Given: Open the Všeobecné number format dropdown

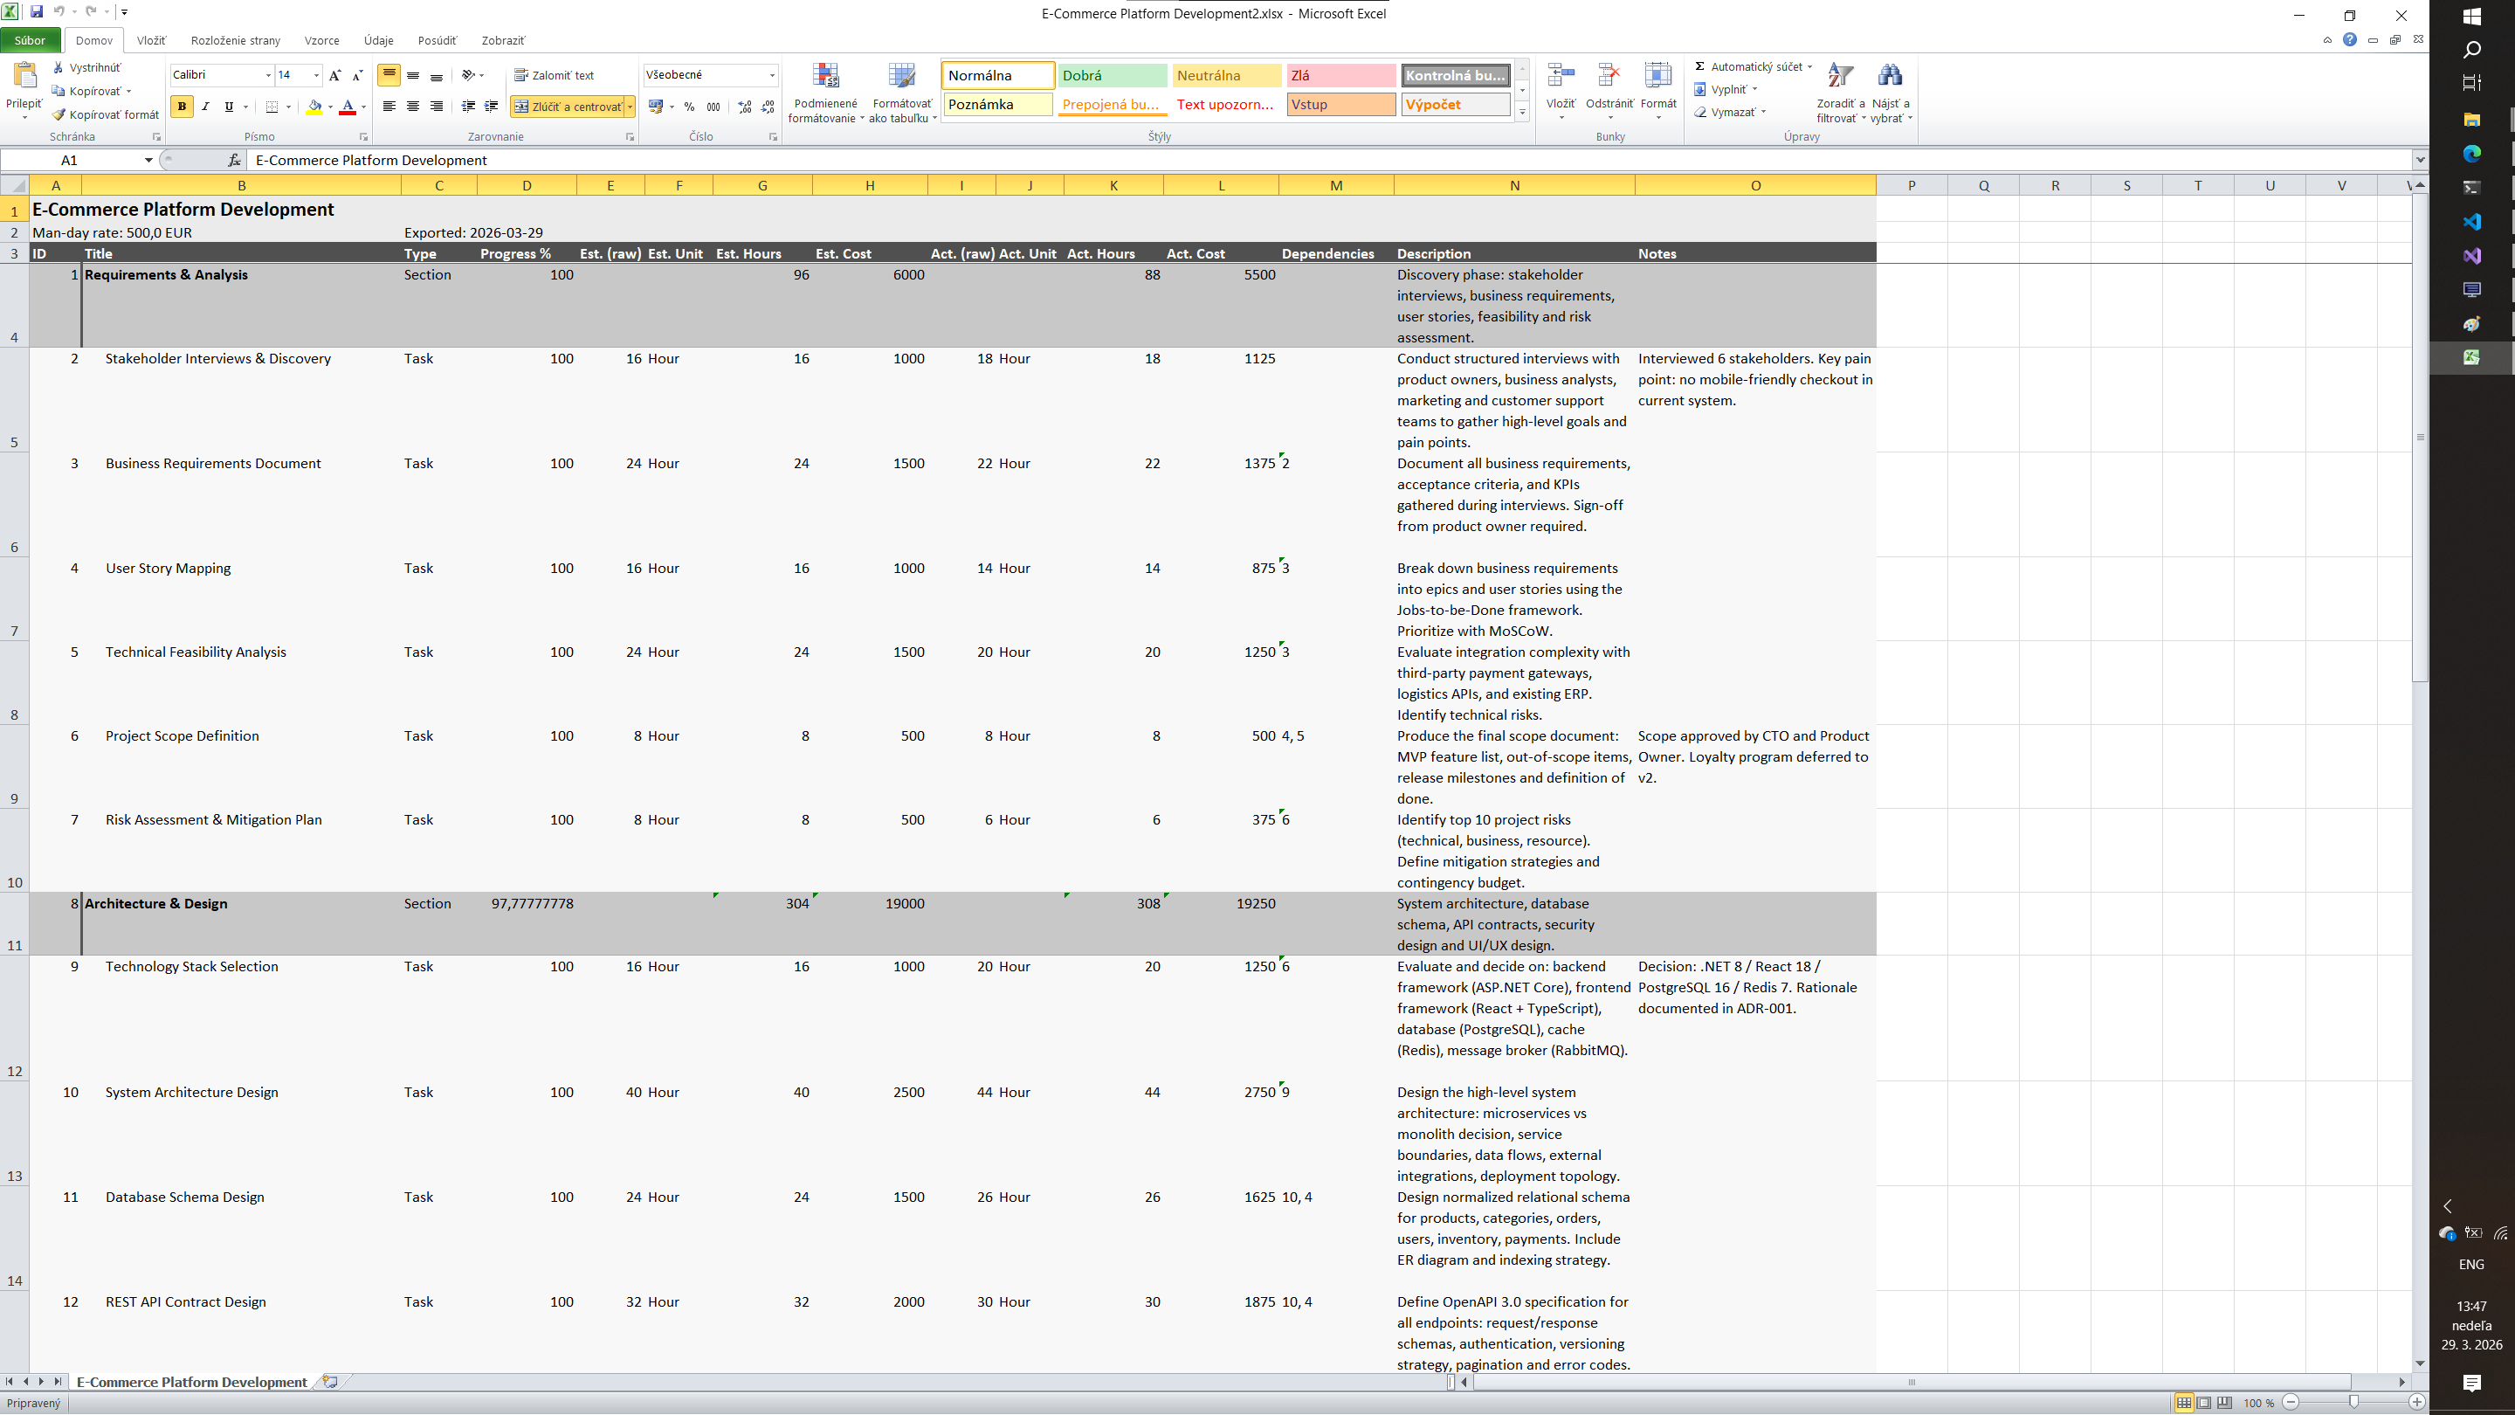Looking at the screenshot, I should [771, 75].
